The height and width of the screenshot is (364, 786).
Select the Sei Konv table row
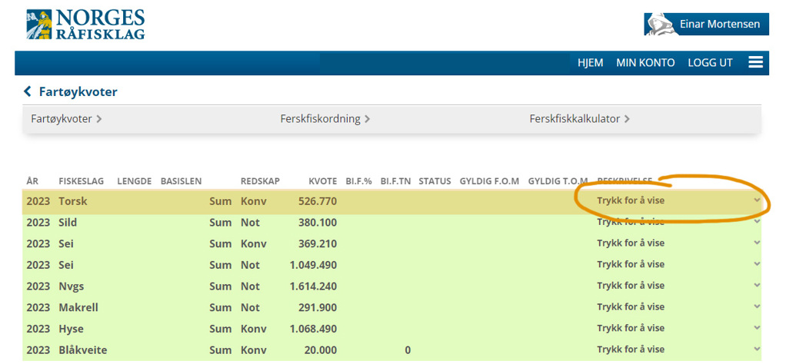click(308, 243)
